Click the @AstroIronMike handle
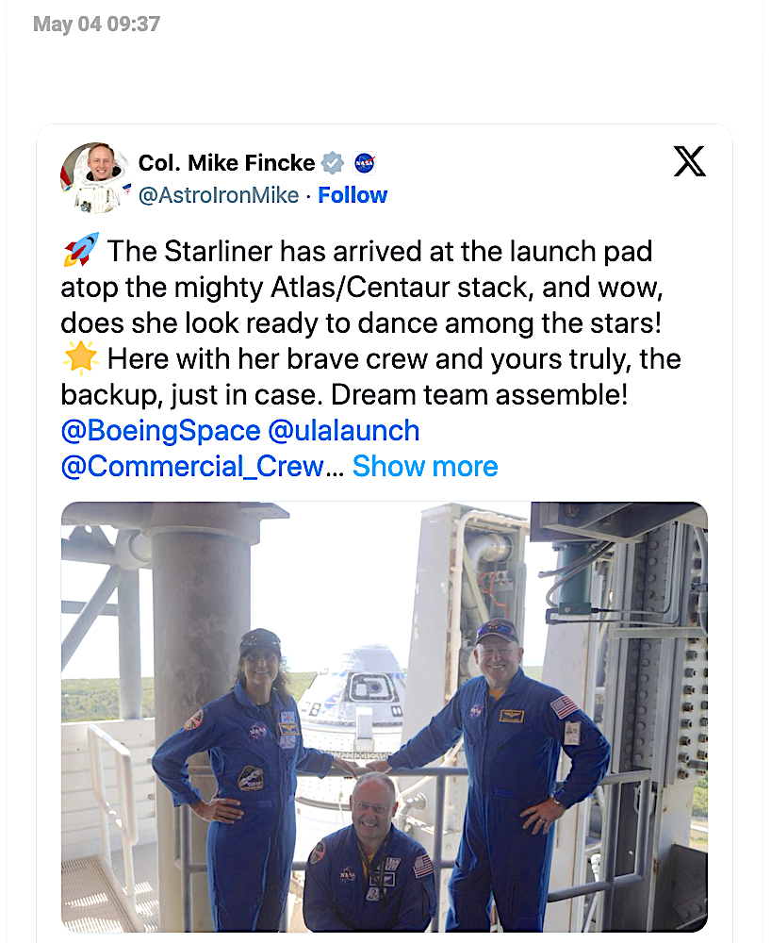 click(x=219, y=195)
